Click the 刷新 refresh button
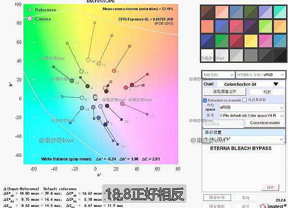Image resolution: width=288 pixels, height=208 pixels. point(267,92)
